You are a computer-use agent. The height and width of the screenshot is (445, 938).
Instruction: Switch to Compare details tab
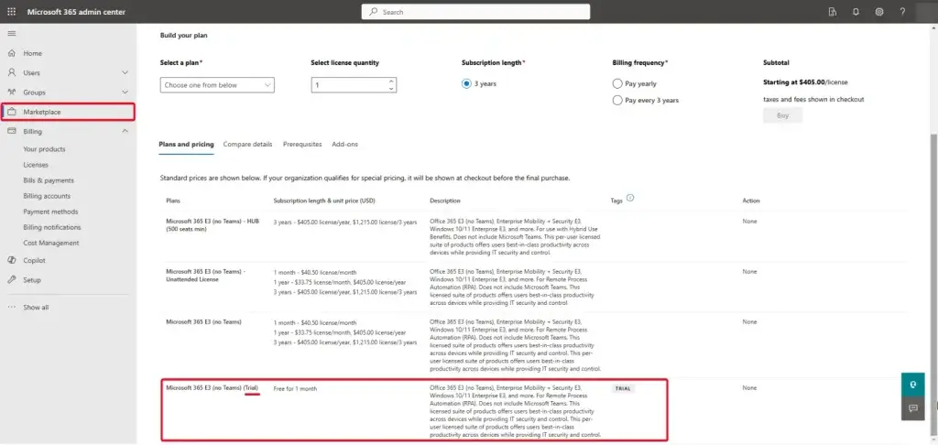247,144
